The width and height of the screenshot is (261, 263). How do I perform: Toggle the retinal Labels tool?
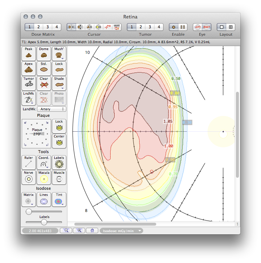59,163
